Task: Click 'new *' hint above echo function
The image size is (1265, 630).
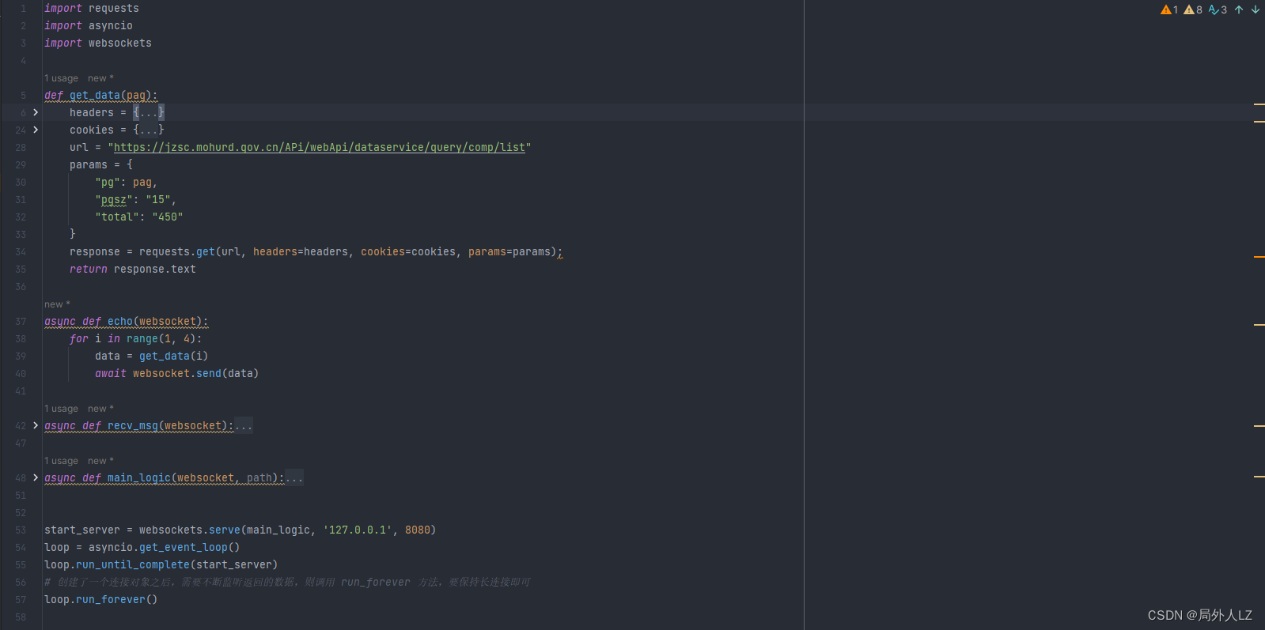Action: pyautogui.click(x=57, y=304)
